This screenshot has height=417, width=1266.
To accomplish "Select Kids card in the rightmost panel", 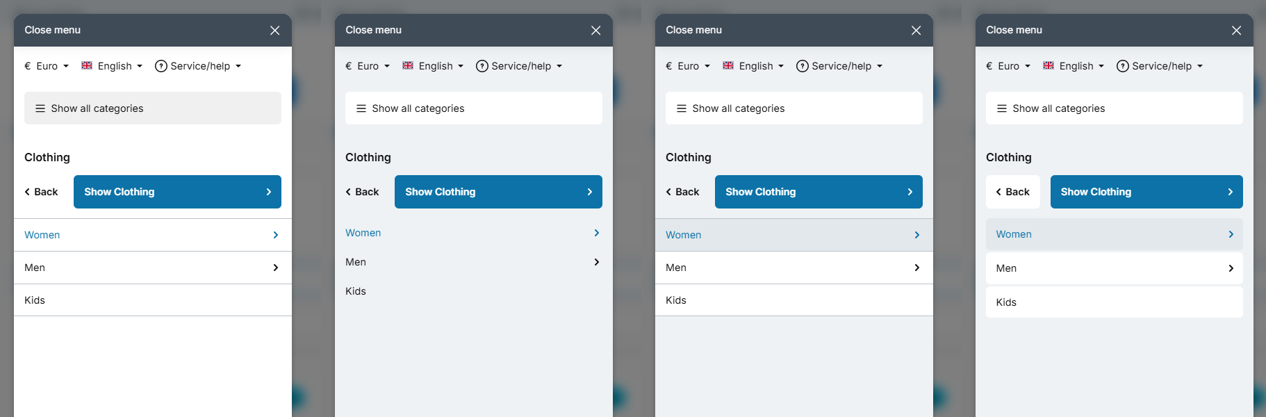I will tap(1115, 302).
